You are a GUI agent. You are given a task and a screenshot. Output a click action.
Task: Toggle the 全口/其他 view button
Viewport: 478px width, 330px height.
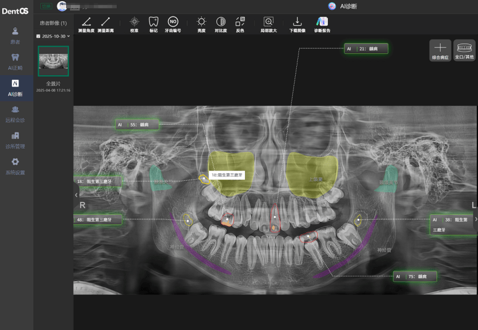(x=464, y=51)
